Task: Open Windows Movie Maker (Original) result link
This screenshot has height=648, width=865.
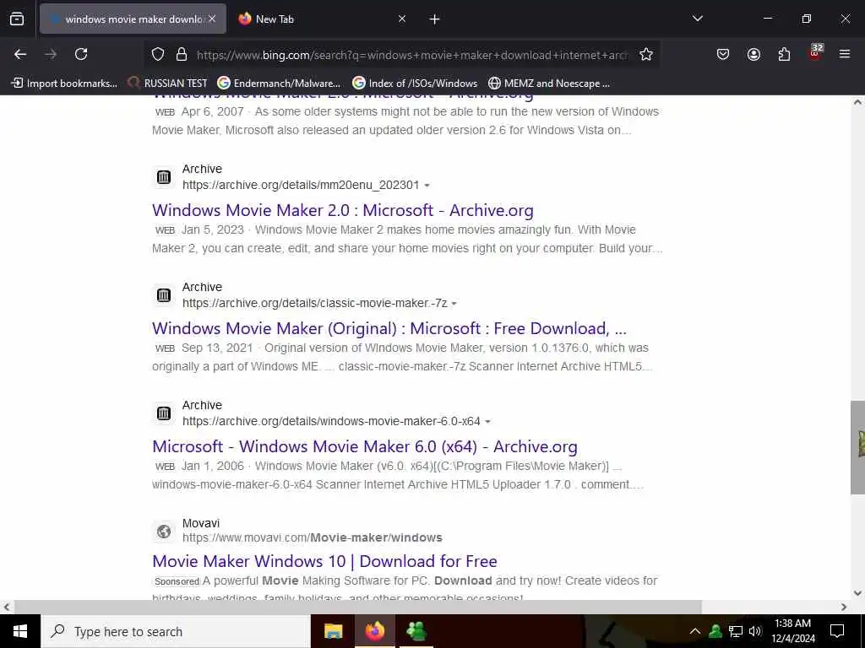Action: point(389,328)
